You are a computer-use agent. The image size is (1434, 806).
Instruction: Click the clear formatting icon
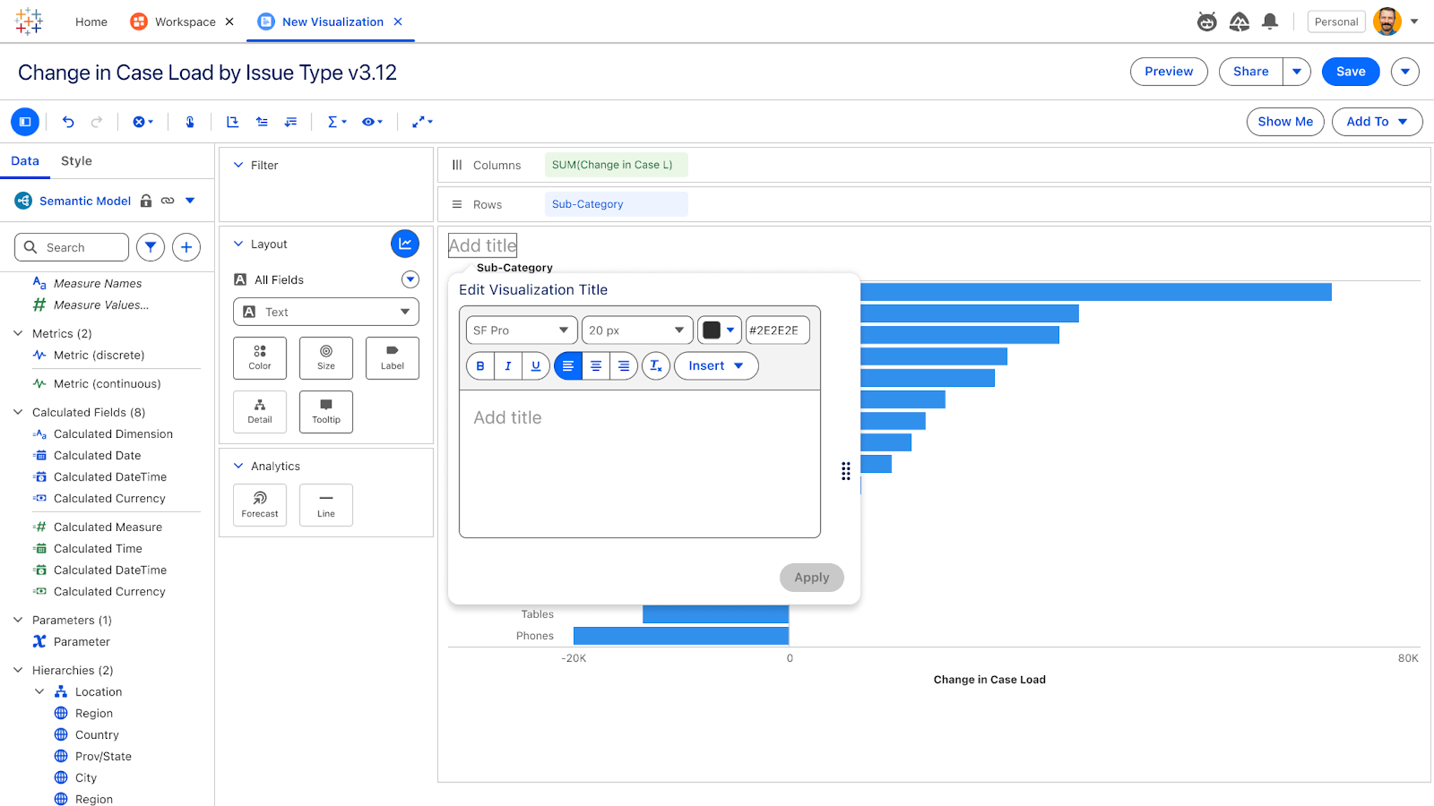pos(656,365)
